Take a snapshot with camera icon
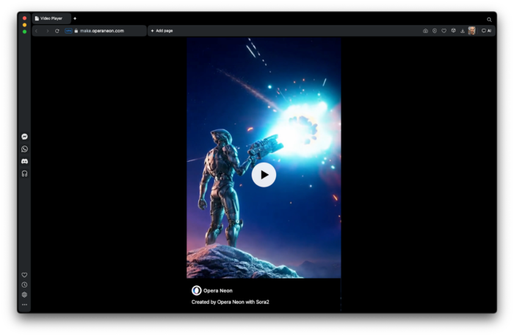Screen dimensions: 514x336 tap(425, 31)
